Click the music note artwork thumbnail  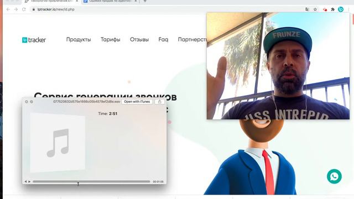58,143
